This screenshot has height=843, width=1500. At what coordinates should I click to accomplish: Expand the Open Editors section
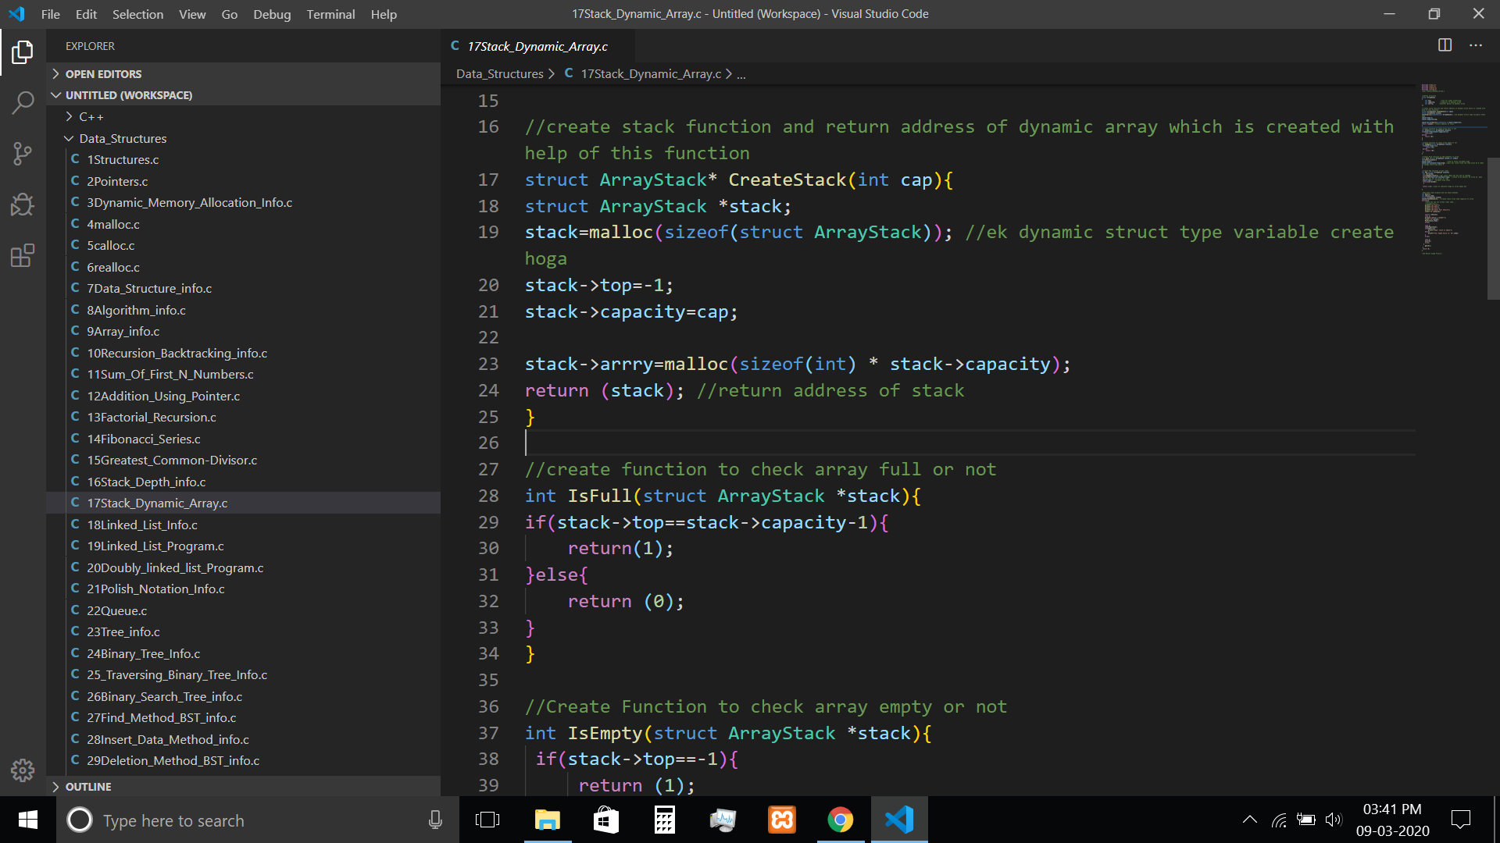tap(103, 74)
